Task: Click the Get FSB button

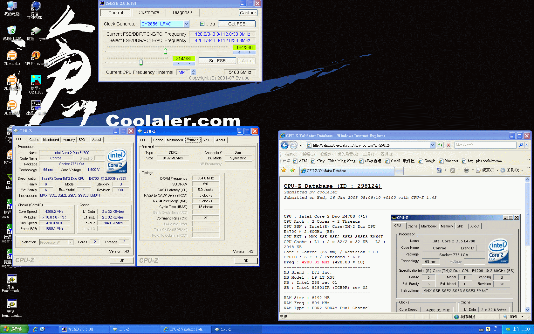Action: coord(237,24)
